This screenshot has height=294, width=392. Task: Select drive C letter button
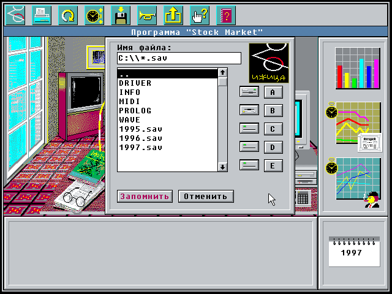[x=273, y=129]
